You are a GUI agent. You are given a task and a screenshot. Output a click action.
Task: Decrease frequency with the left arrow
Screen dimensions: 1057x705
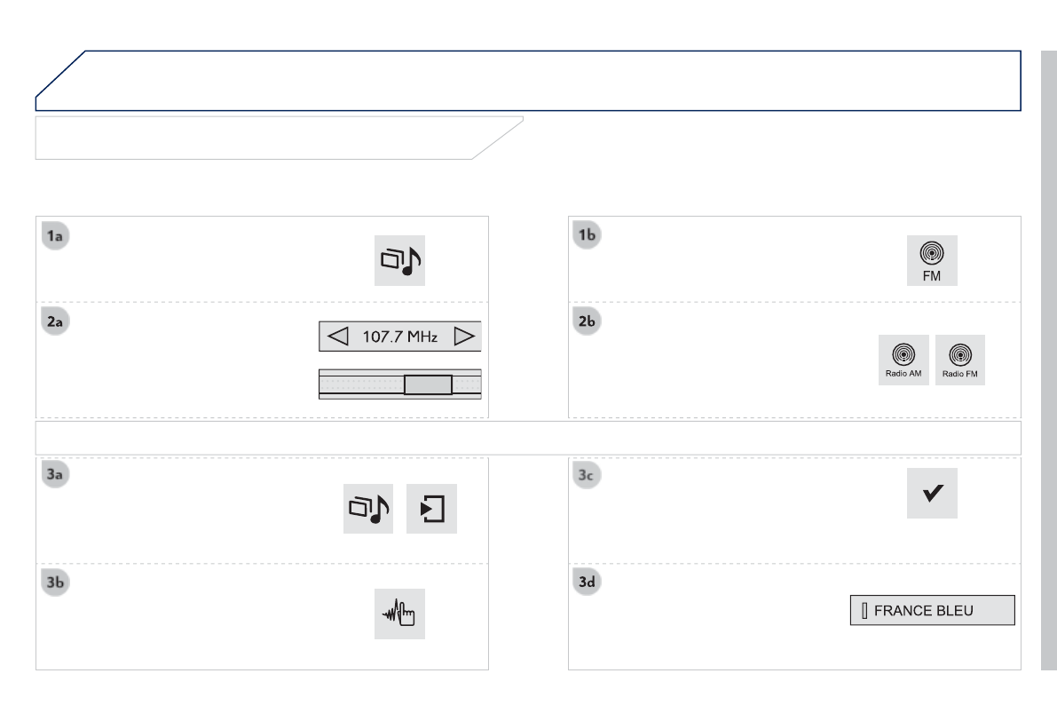[336, 337]
